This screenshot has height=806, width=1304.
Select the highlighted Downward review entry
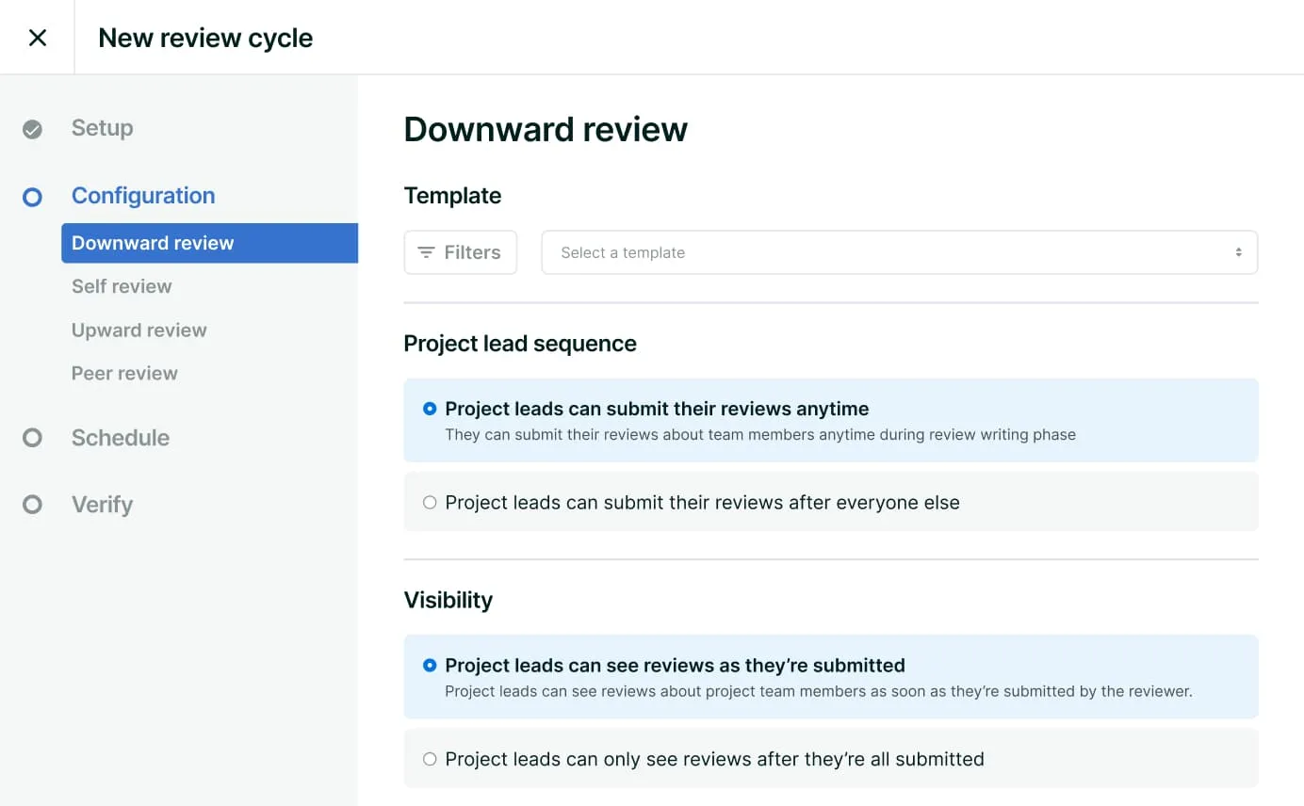pyautogui.click(x=152, y=242)
